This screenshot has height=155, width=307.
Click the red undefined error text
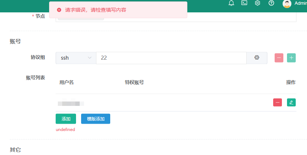click(x=65, y=130)
